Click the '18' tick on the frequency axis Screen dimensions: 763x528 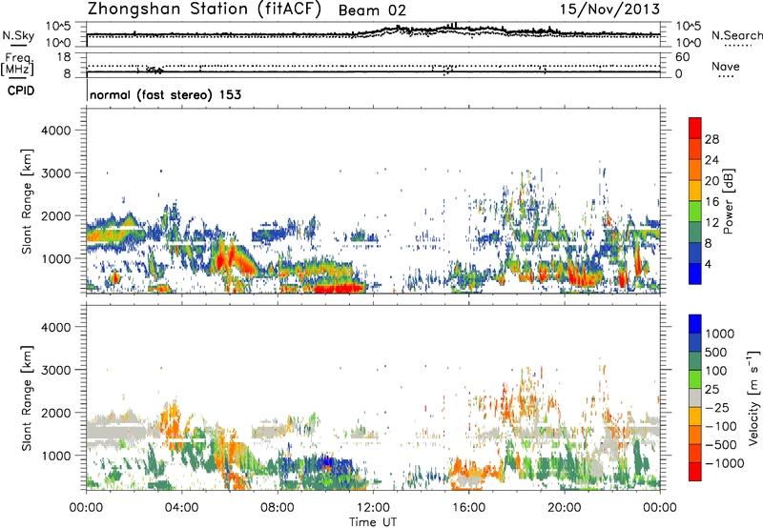pyautogui.click(x=64, y=57)
